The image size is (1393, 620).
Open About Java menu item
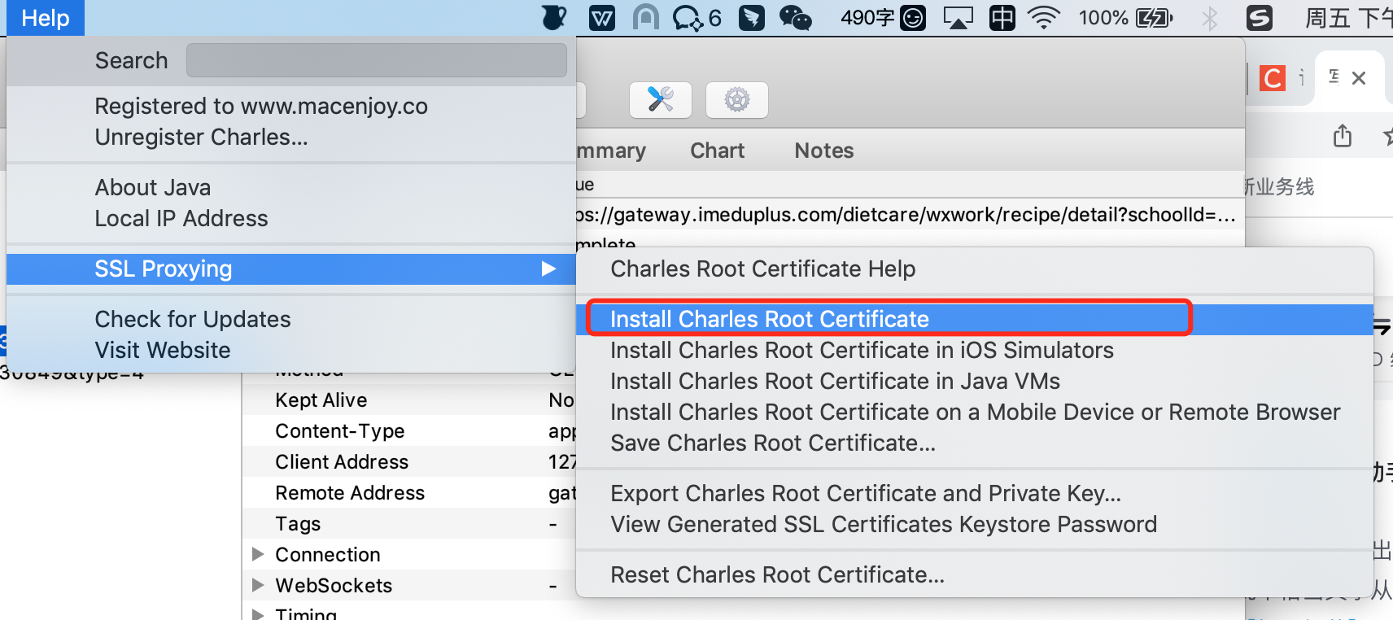click(x=291, y=188)
